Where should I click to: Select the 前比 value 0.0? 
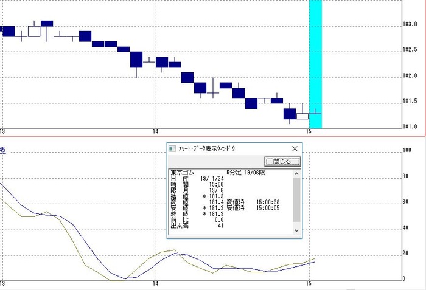point(219,219)
